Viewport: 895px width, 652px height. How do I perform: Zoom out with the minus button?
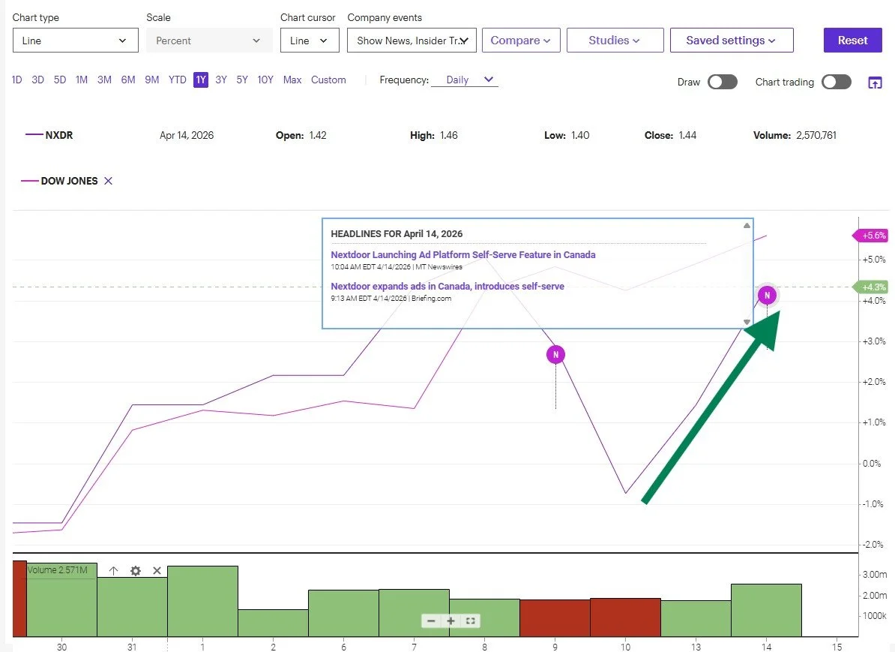pos(431,620)
